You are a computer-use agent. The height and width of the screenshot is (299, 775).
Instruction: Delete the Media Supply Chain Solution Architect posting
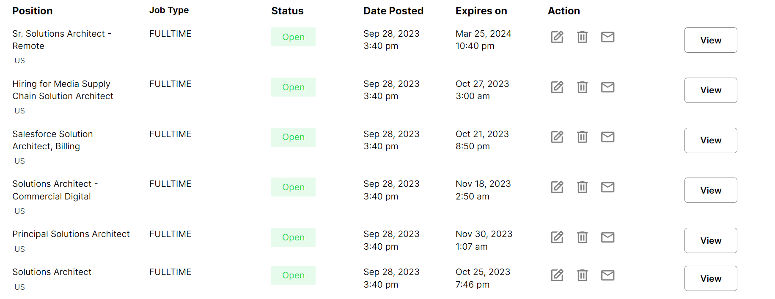click(x=583, y=87)
